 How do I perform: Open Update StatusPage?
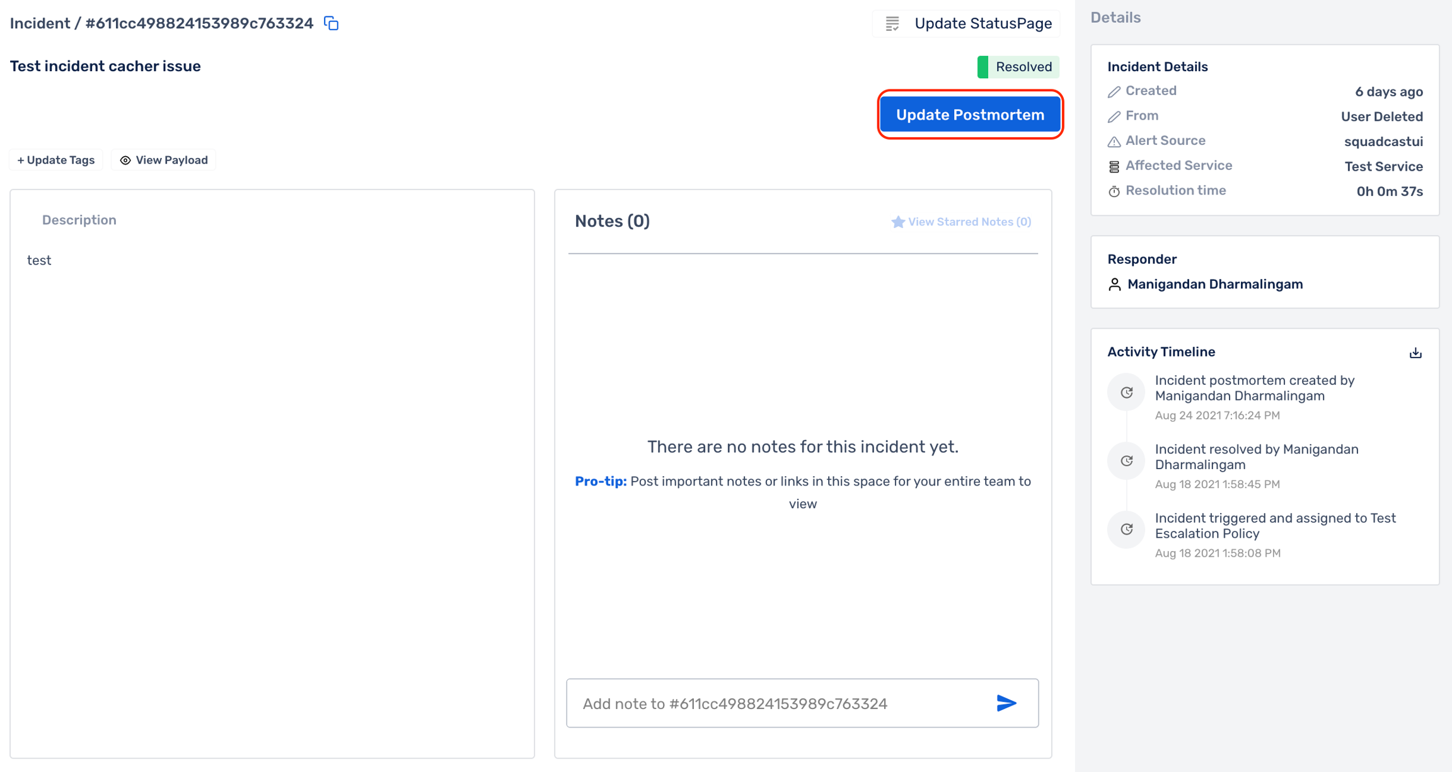pos(967,24)
